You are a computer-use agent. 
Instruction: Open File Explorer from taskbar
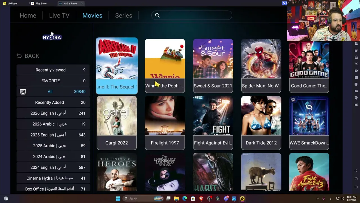point(176,198)
